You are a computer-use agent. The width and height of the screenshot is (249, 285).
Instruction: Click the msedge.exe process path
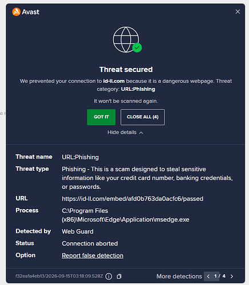point(126,215)
